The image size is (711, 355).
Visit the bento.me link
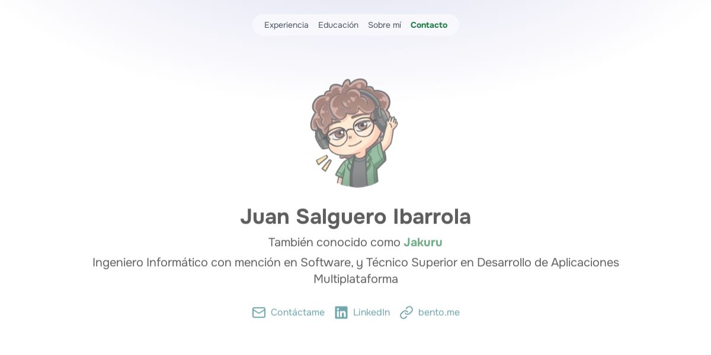pyautogui.click(x=439, y=312)
